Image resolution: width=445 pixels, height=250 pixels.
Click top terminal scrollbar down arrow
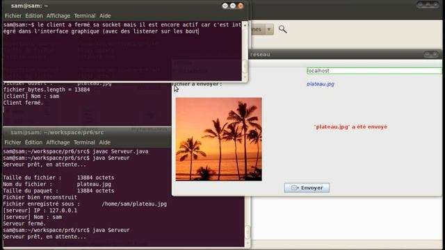point(245,77)
